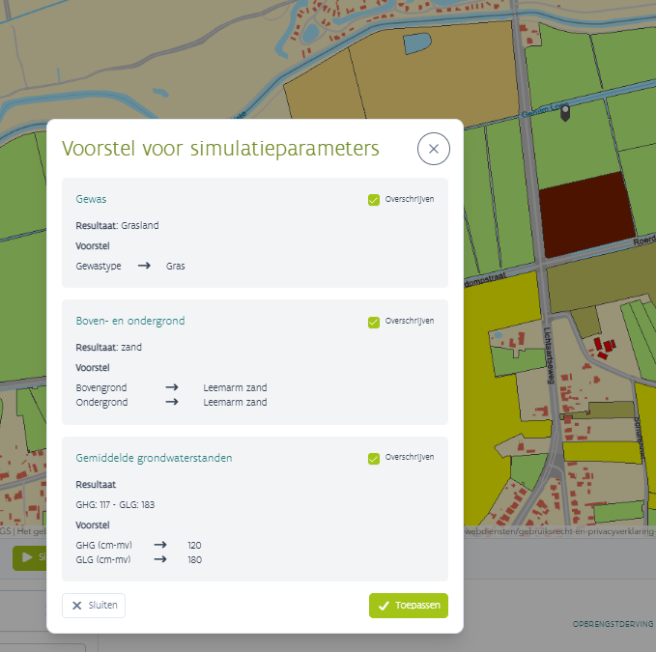Close the simulation parameters dialog with the X icon
This screenshot has width=656, height=652.
click(x=434, y=149)
